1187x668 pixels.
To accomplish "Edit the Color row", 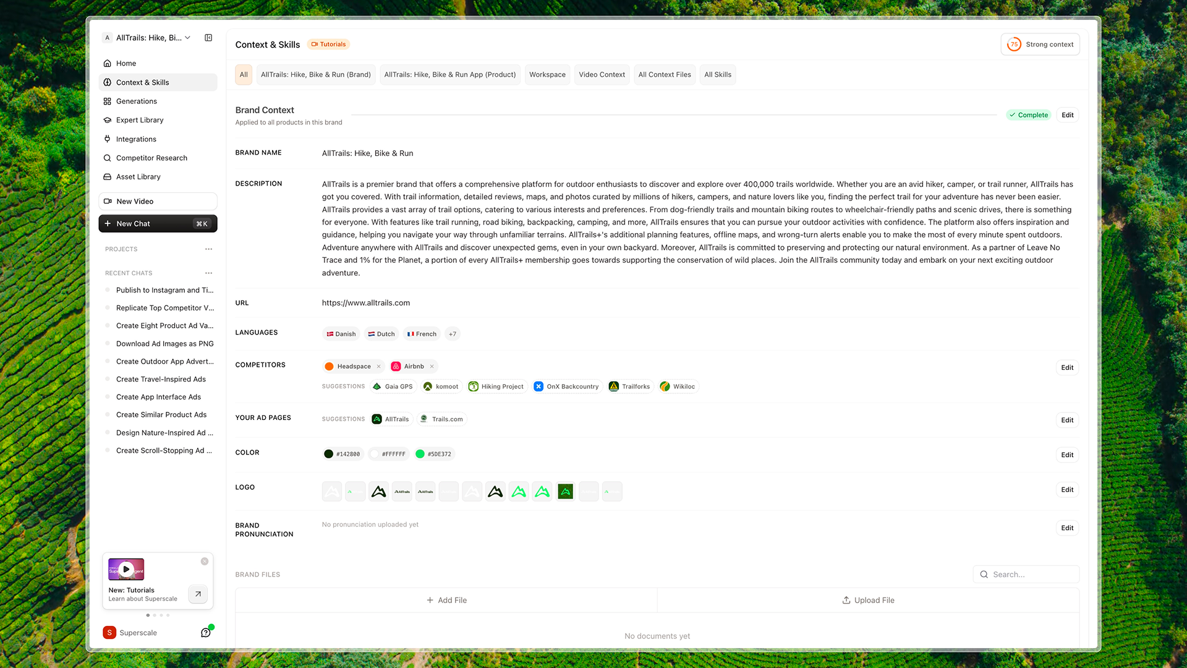I will 1068,455.
